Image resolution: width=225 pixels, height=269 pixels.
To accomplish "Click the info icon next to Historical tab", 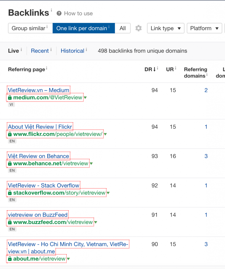I will [x=86, y=50].
